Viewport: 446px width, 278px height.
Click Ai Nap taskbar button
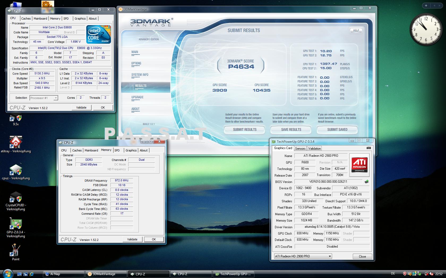click(x=64, y=274)
